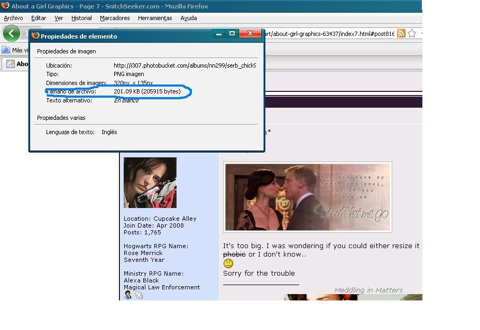Viewport: 480px width, 330px height.
Task: Open the Marcadores menu
Action: (115, 18)
